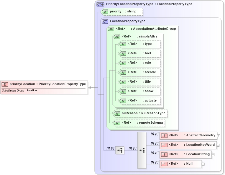
Task: Click [1]..[1] cardinality beside Null
Action: click(x=155, y=162)
